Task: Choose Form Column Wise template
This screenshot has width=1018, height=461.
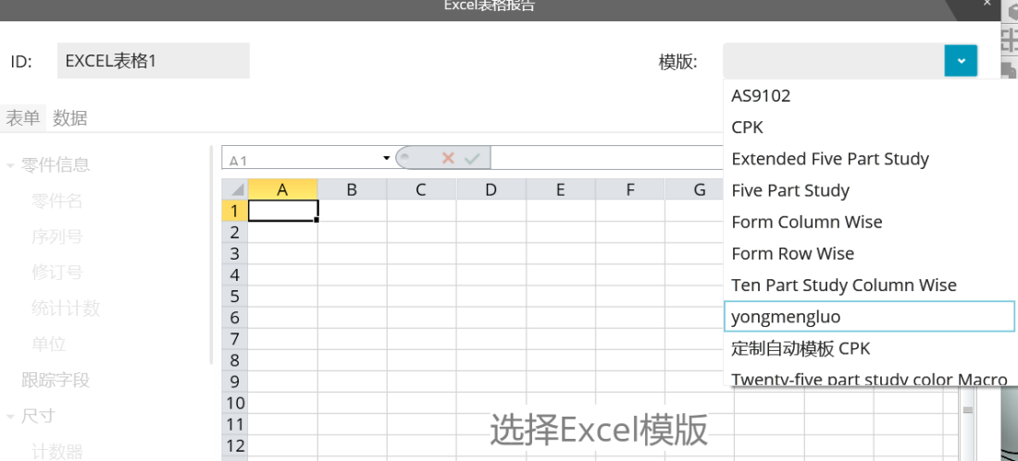Action: point(869,222)
